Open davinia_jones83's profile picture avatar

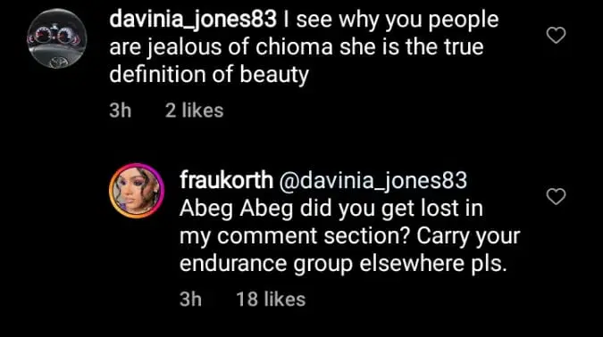pos(57,38)
